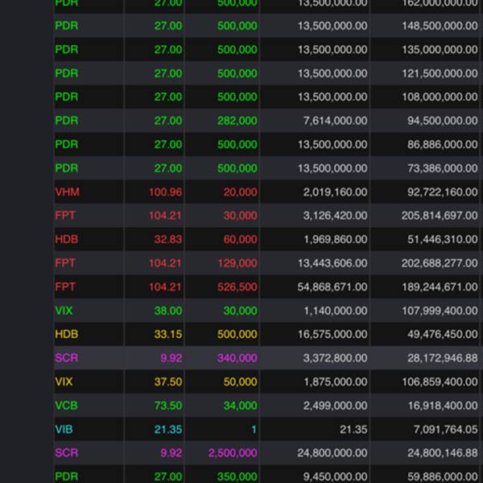Image resolution: width=483 pixels, height=483 pixels.
Task: Select the green VIX row at 38.00
Action: click(266, 310)
